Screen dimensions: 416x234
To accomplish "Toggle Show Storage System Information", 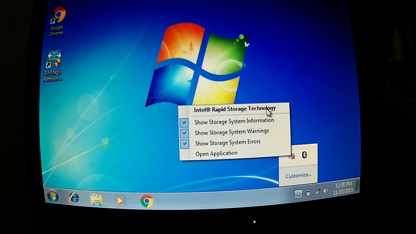I will click(x=234, y=121).
